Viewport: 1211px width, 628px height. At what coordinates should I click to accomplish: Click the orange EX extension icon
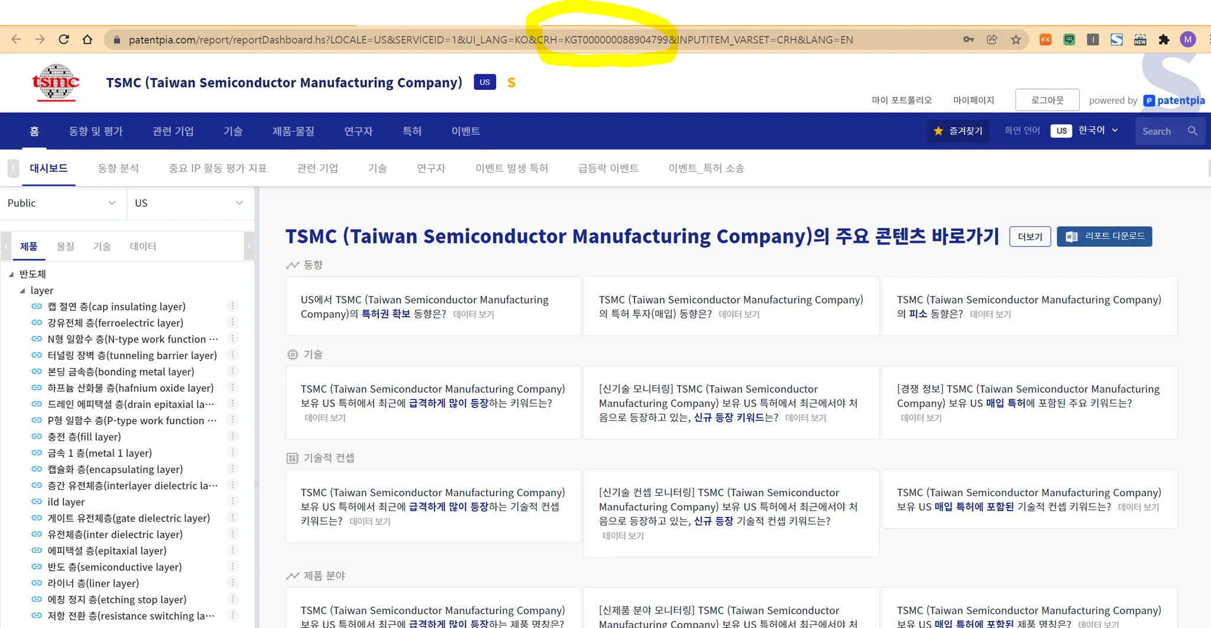coord(1045,40)
